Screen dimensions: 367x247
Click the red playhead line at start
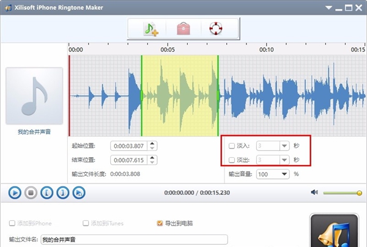[x=69, y=95]
